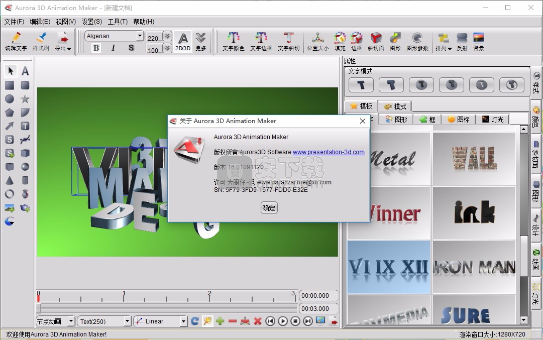The image size is (543, 340).
Task: Expand the 更多 more options
Action: [x=201, y=42]
